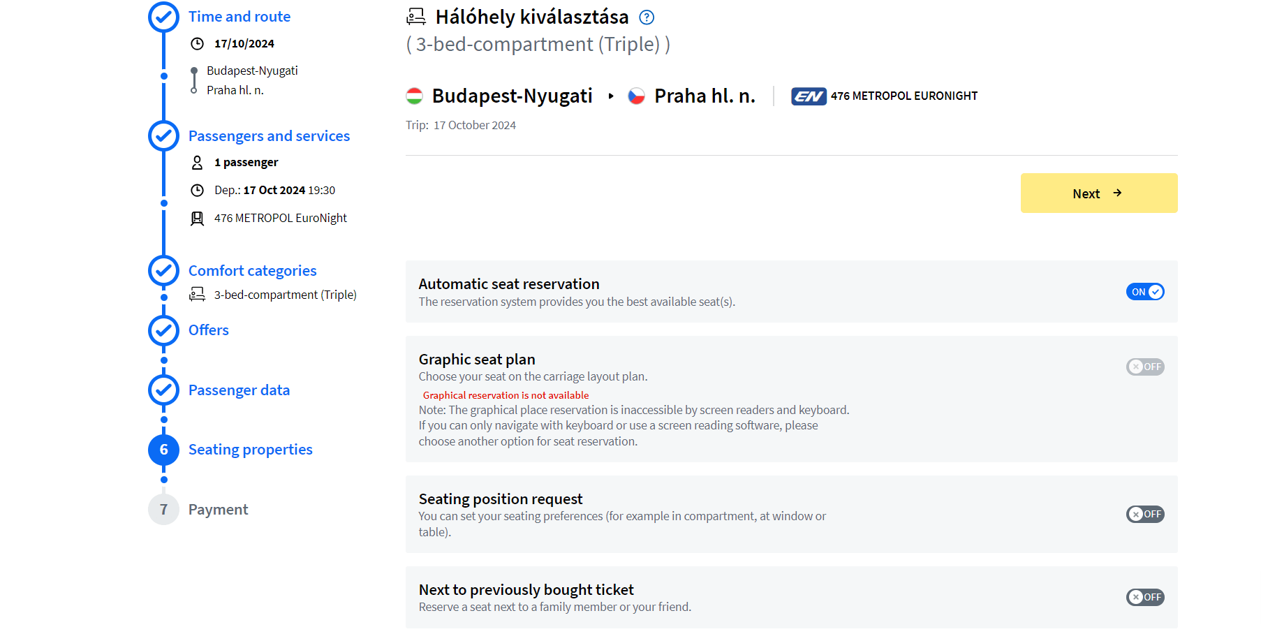The height and width of the screenshot is (634, 1261).
Task: Click the yellow Next button
Action: coord(1099,193)
